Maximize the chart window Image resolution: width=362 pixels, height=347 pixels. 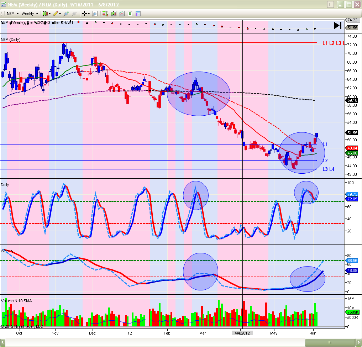click(349, 4)
